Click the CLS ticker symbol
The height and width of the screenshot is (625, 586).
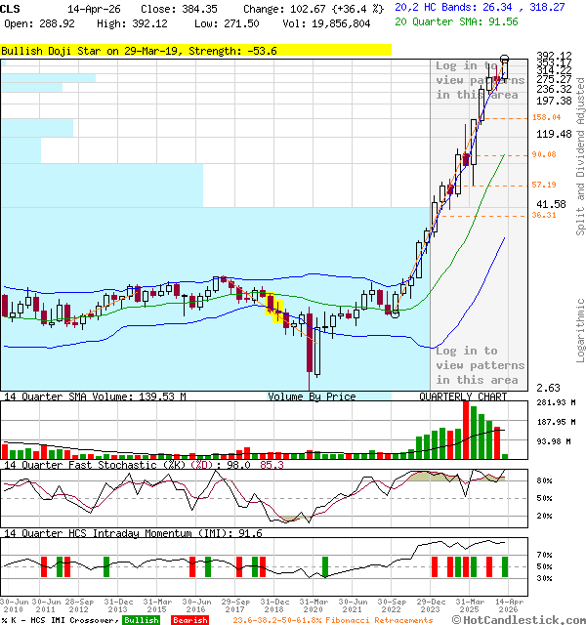click(12, 8)
